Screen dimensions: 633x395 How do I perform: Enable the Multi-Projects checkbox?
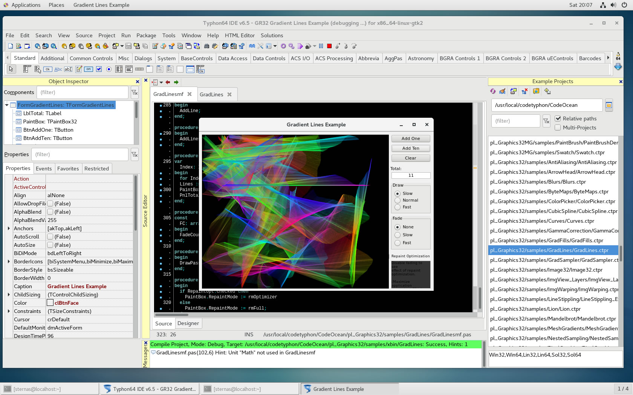click(x=558, y=128)
